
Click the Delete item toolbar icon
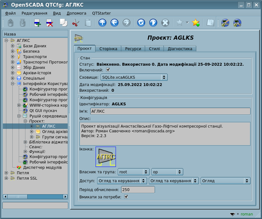point(50,23)
